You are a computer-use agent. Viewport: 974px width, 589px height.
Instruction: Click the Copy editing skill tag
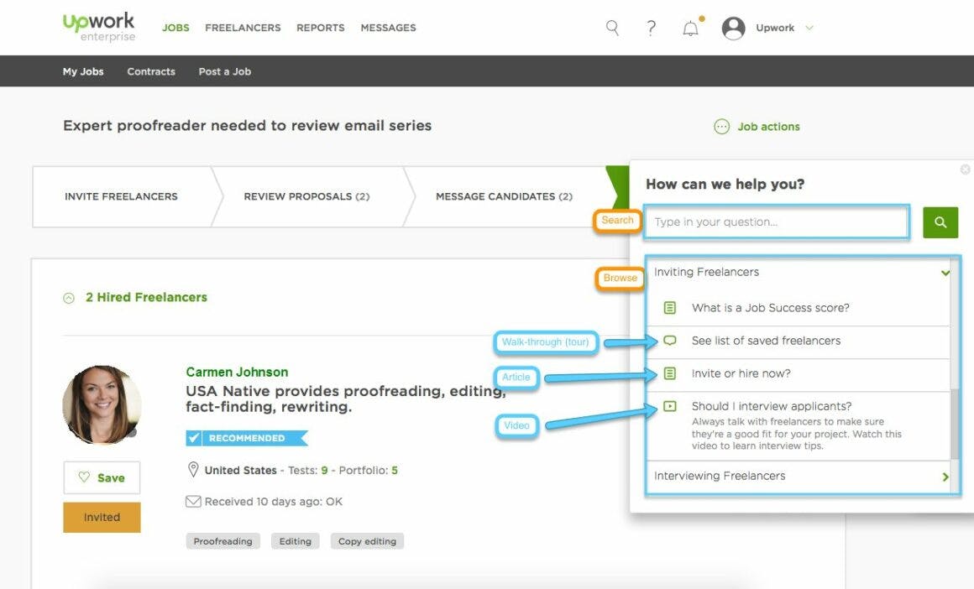click(x=367, y=541)
